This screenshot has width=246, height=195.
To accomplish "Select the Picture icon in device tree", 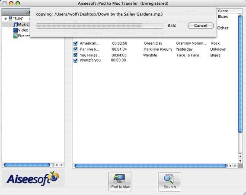I will pos(16,36).
